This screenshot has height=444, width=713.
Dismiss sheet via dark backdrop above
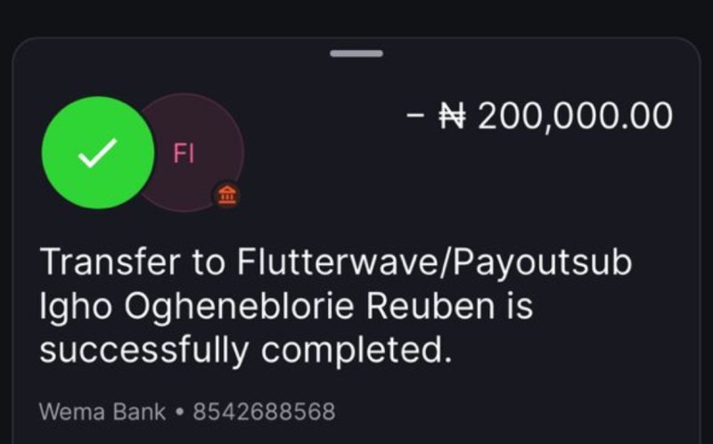(x=356, y=17)
